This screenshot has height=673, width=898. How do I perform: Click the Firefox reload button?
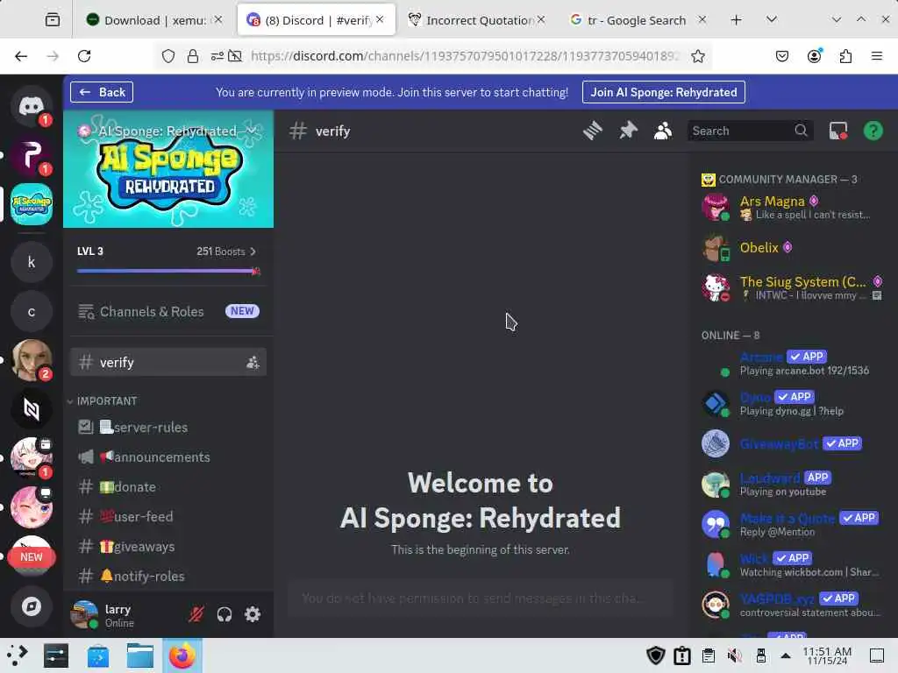coord(84,56)
